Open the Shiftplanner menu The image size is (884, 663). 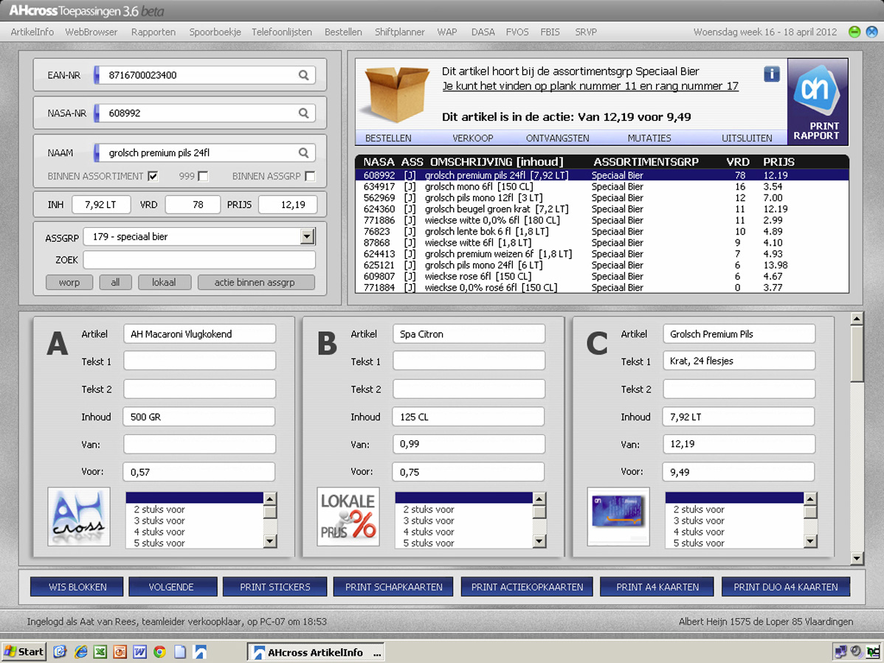400,32
